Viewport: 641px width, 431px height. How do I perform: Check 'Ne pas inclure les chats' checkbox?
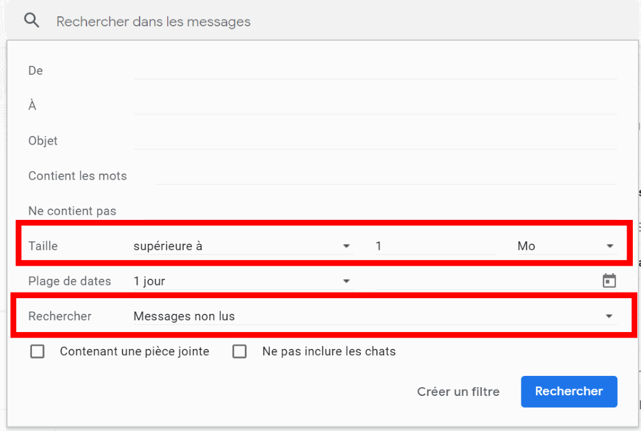[240, 351]
